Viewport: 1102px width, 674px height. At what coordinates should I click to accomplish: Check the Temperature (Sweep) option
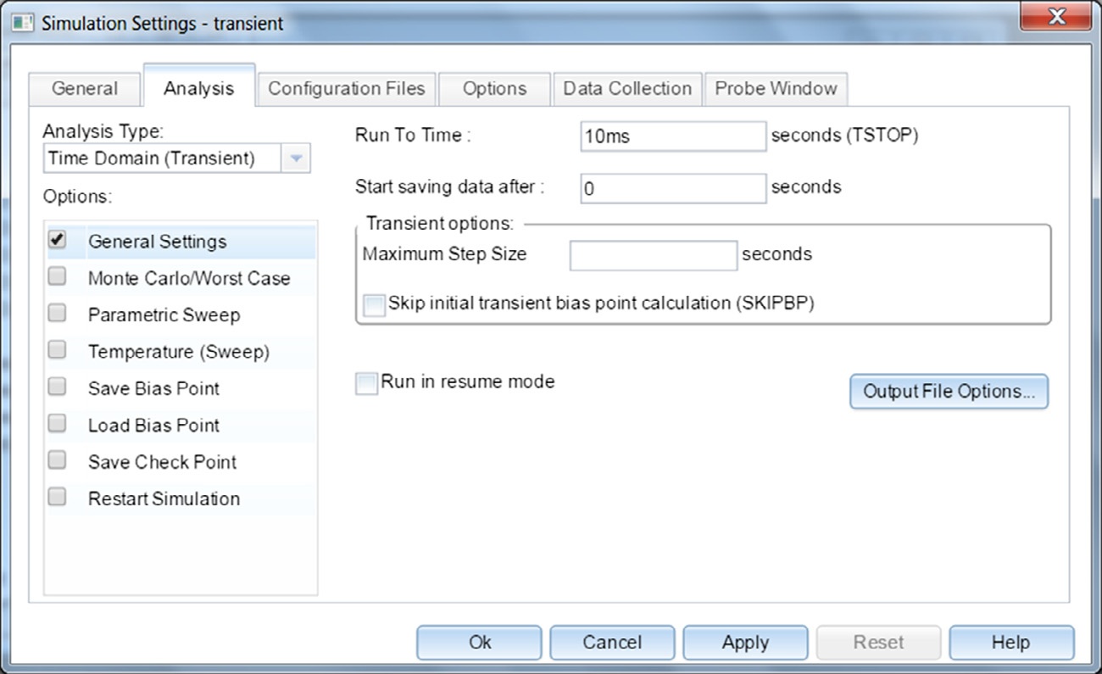[58, 350]
